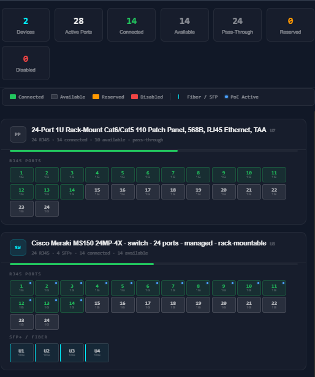The height and width of the screenshot is (377, 315).
Task: Click the 24-Port Patch Panel title
Action: coord(149,130)
